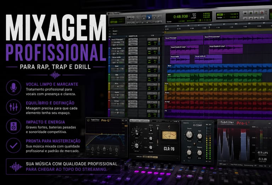Click the green 808 audio clip

(214, 77)
